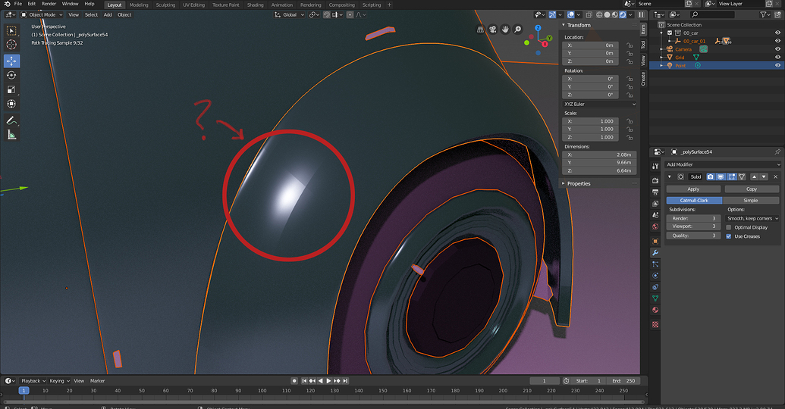The height and width of the screenshot is (409, 785).
Task: Switch to solid viewport shading
Action: click(x=607, y=14)
